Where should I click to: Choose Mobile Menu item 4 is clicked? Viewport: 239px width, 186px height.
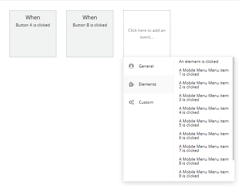click(x=203, y=110)
